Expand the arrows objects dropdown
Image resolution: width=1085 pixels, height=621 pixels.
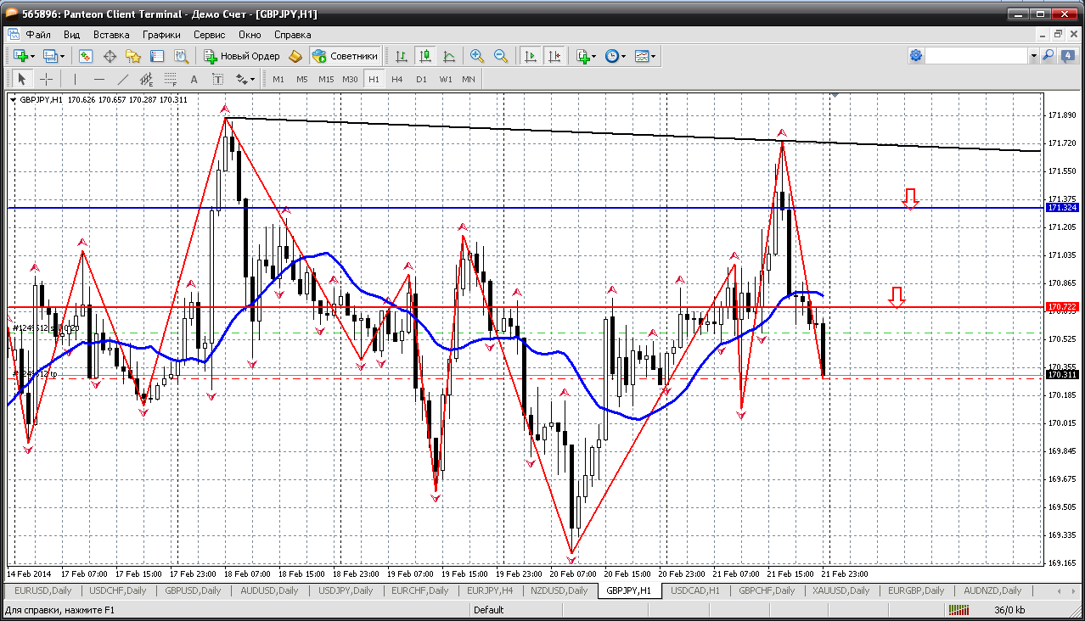pos(252,79)
